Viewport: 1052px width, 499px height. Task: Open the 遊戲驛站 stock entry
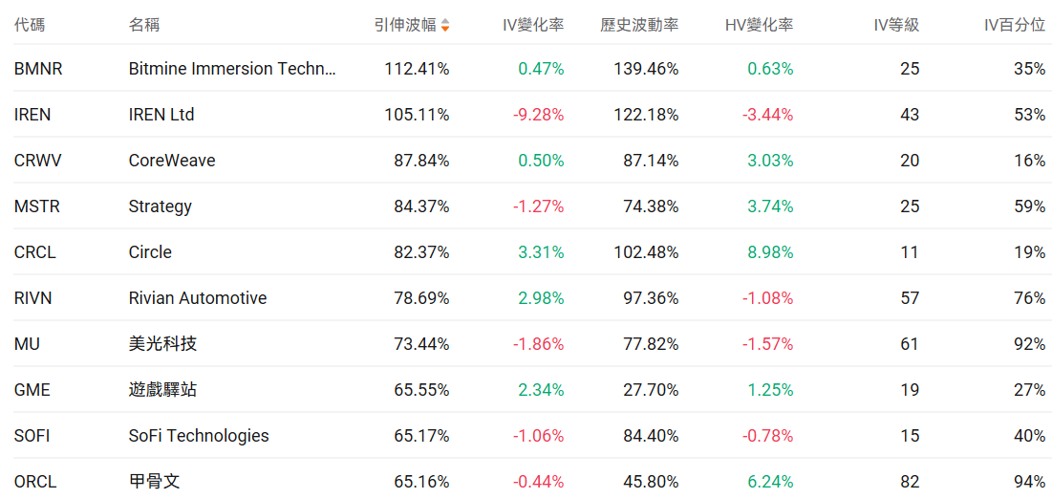click(163, 390)
